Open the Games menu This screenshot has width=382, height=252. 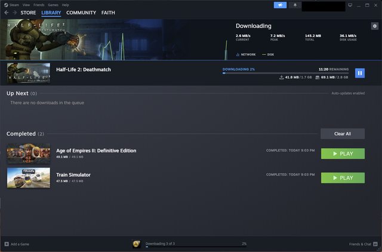coord(53,5)
